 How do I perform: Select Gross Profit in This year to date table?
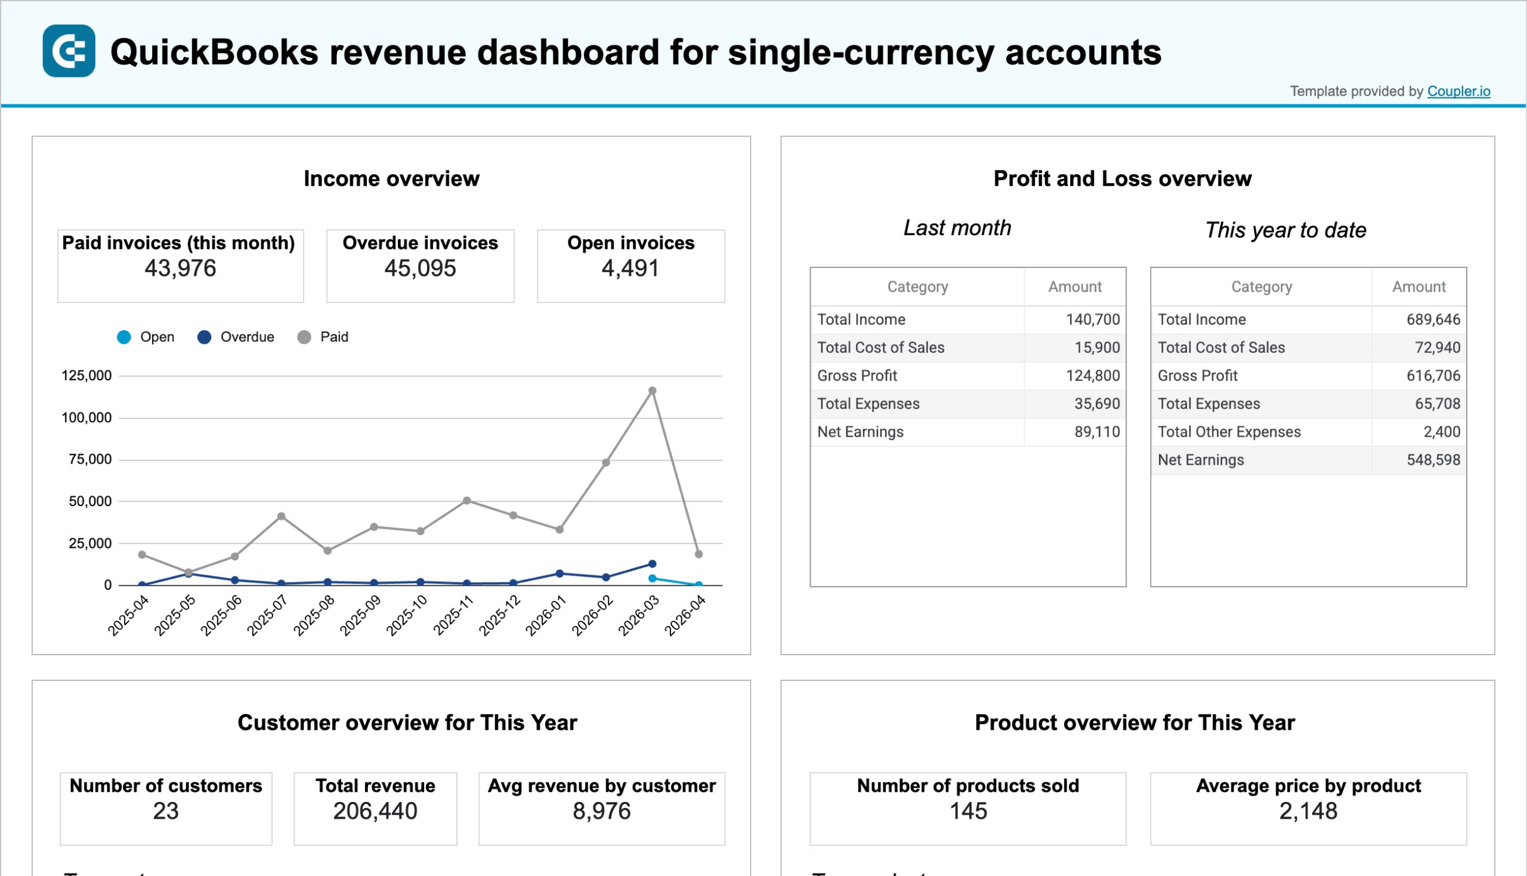coord(1308,375)
